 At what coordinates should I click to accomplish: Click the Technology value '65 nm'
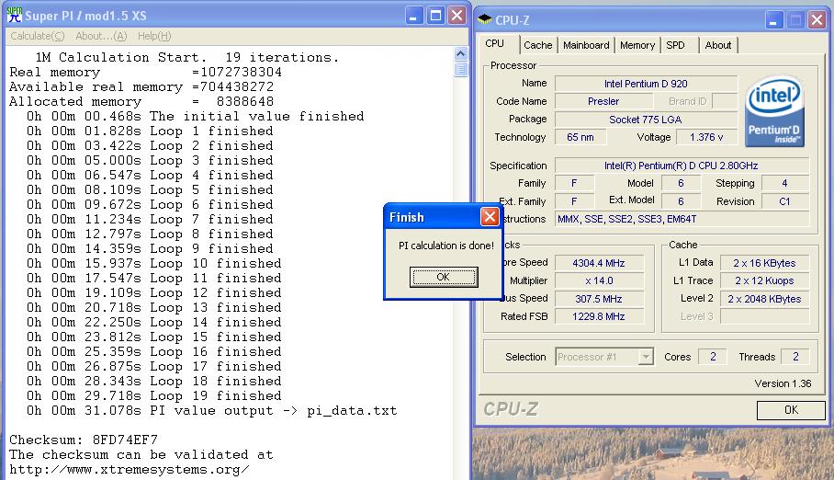580,137
